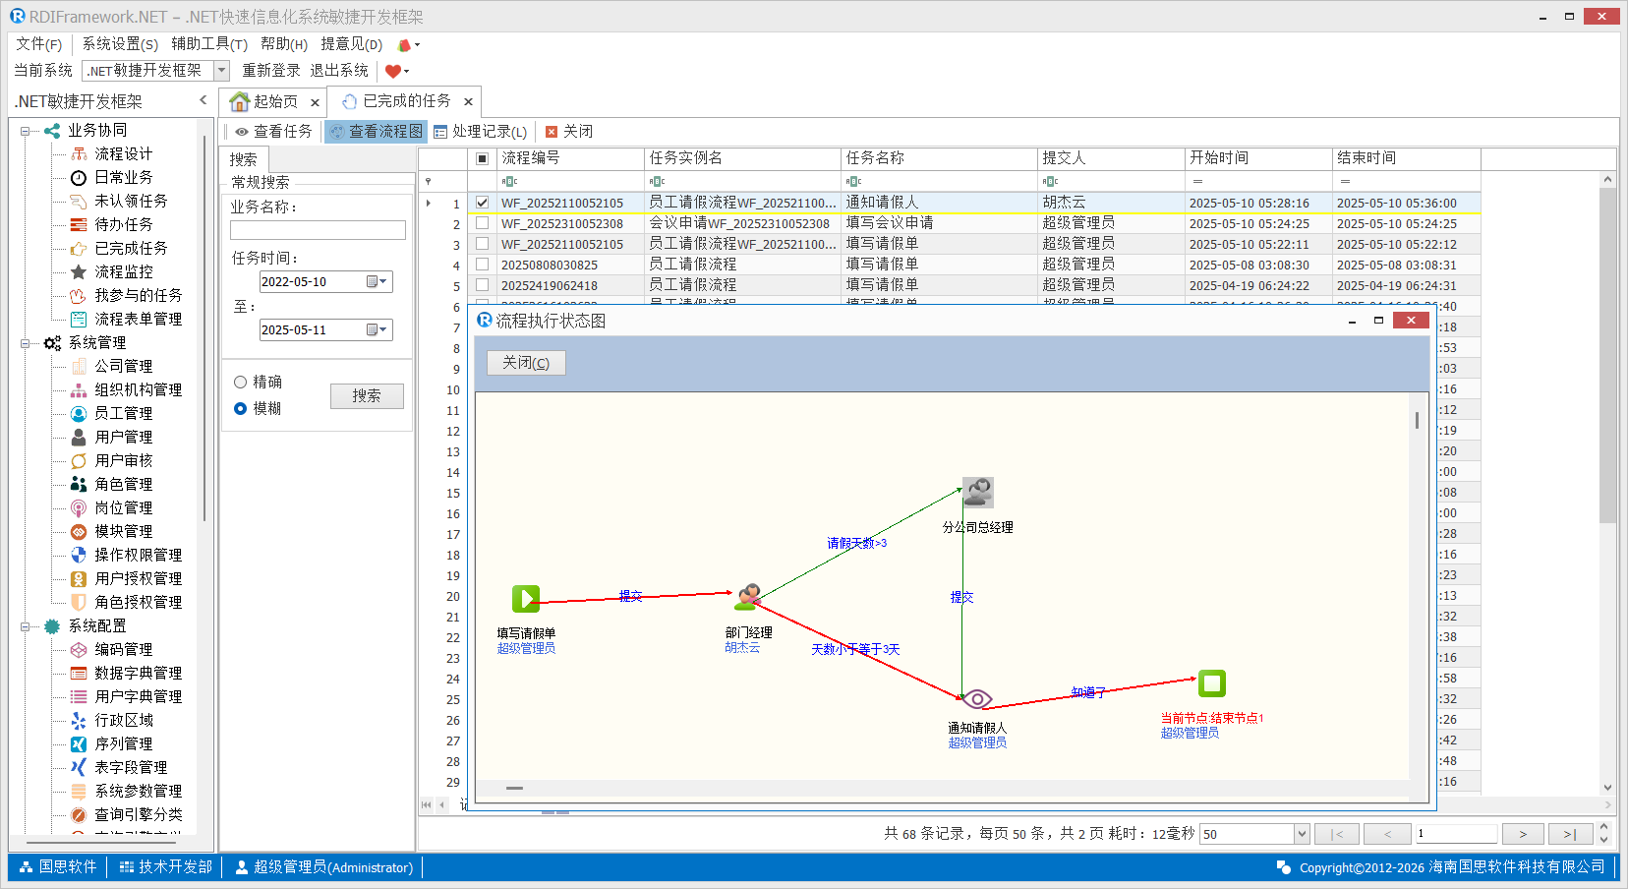
Task: Click the red heart favorites toolbar icon
Action: pyautogui.click(x=392, y=71)
